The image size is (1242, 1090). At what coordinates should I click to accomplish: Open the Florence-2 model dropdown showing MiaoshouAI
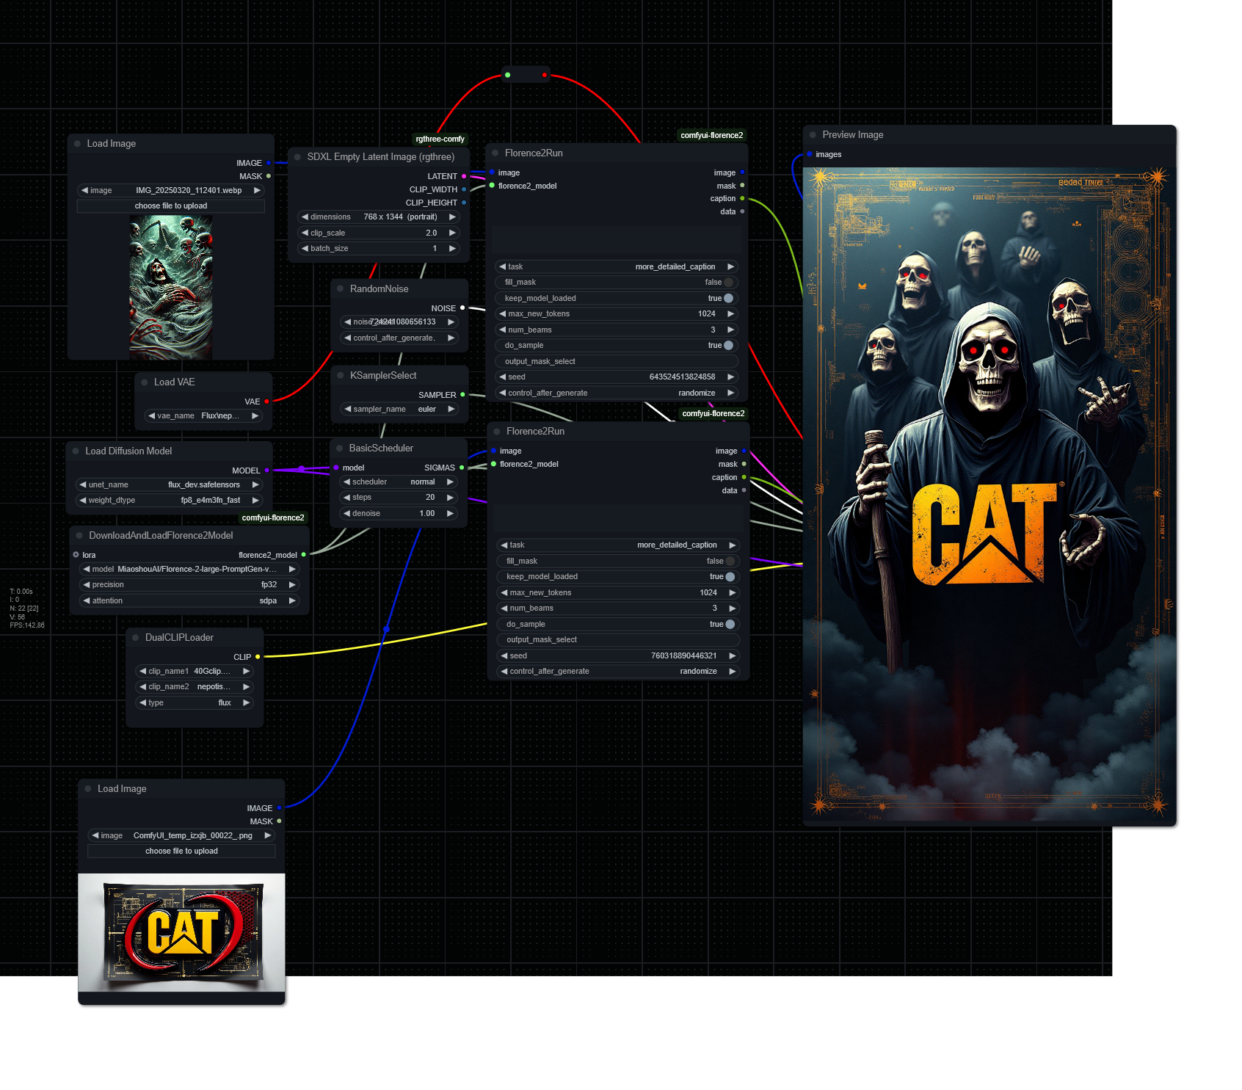pos(189,570)
